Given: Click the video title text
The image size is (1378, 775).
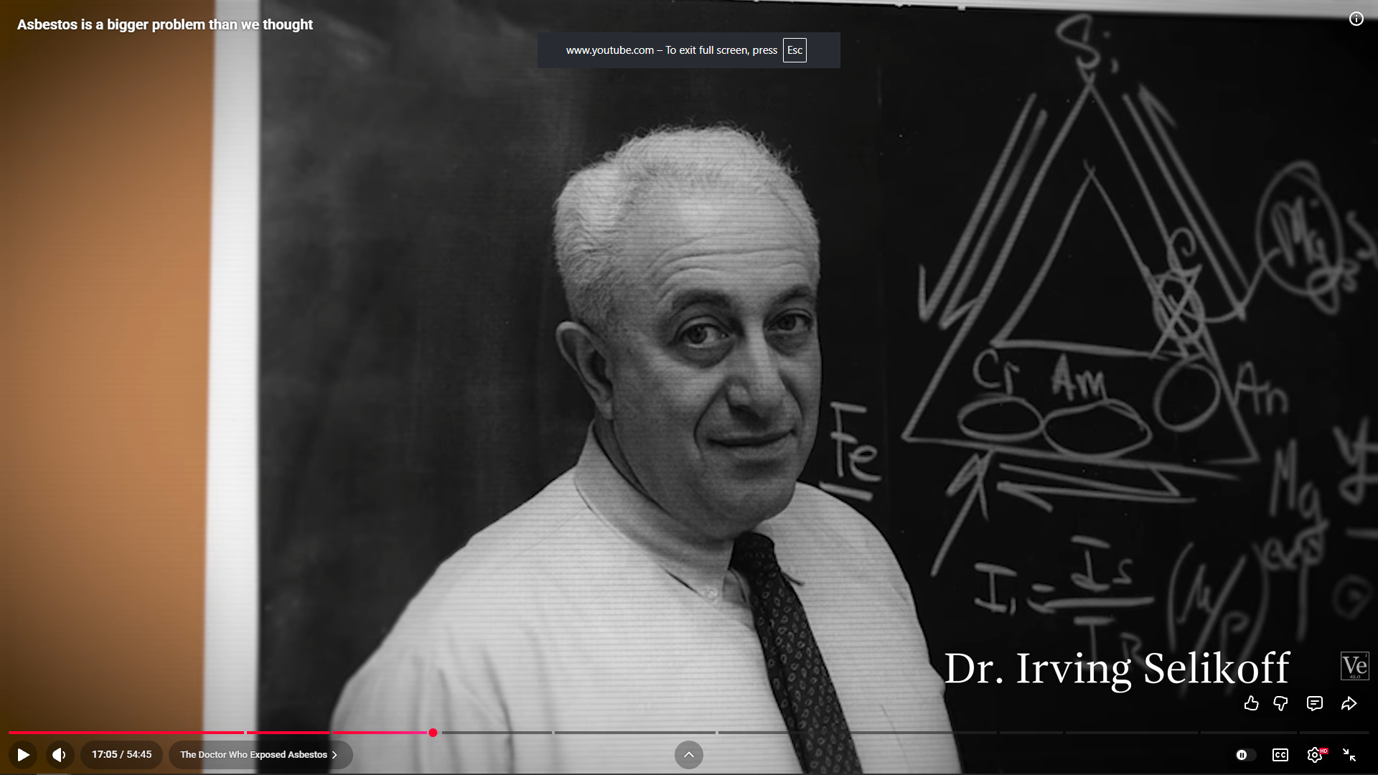Looking at the screenshot, I should pyautogui.click(x=165, y=24).
